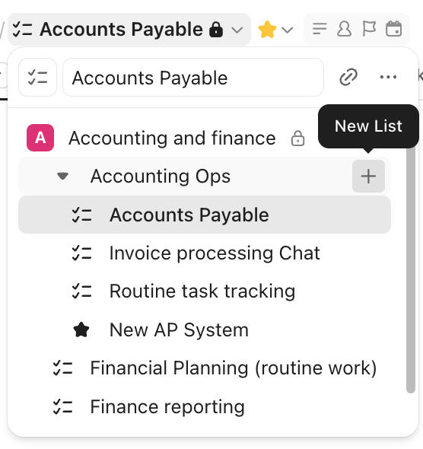Click the priority flag icon
Viewport: 423px width, 449px height.
tap(369, 29)
